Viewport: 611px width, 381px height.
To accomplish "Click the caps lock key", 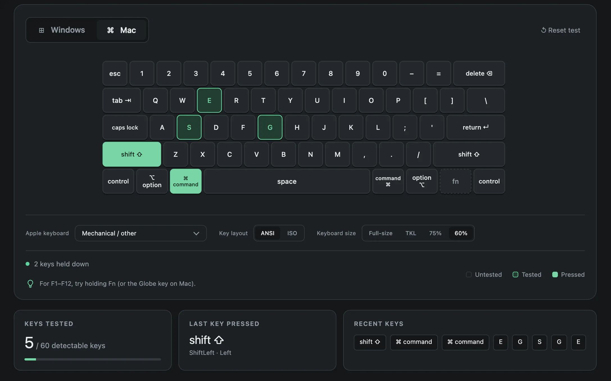I will tap(125, 127).
